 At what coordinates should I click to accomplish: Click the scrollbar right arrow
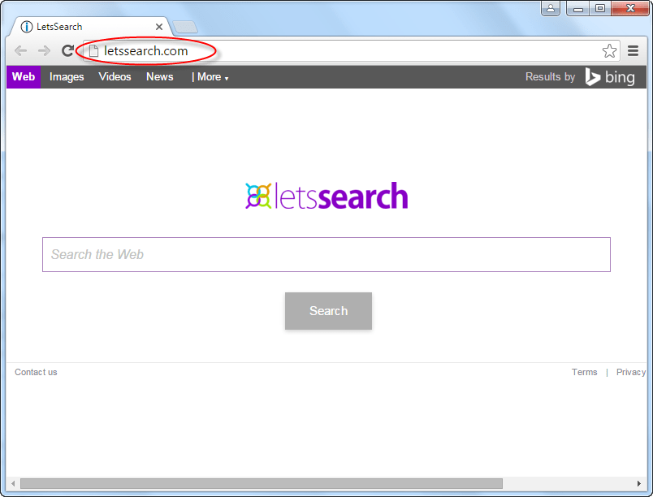coord(639,483)
